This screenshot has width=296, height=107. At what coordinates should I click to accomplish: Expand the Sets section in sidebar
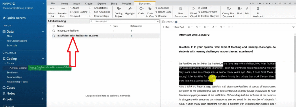click(x=43, y=99)
